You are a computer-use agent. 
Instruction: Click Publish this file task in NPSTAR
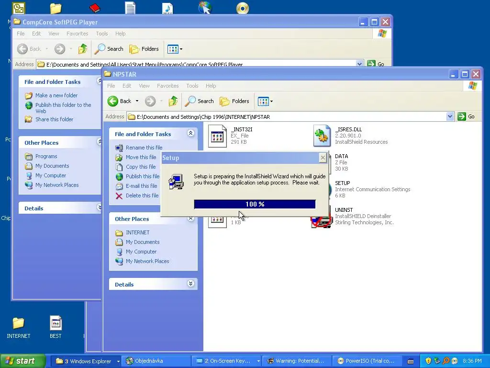143,176
